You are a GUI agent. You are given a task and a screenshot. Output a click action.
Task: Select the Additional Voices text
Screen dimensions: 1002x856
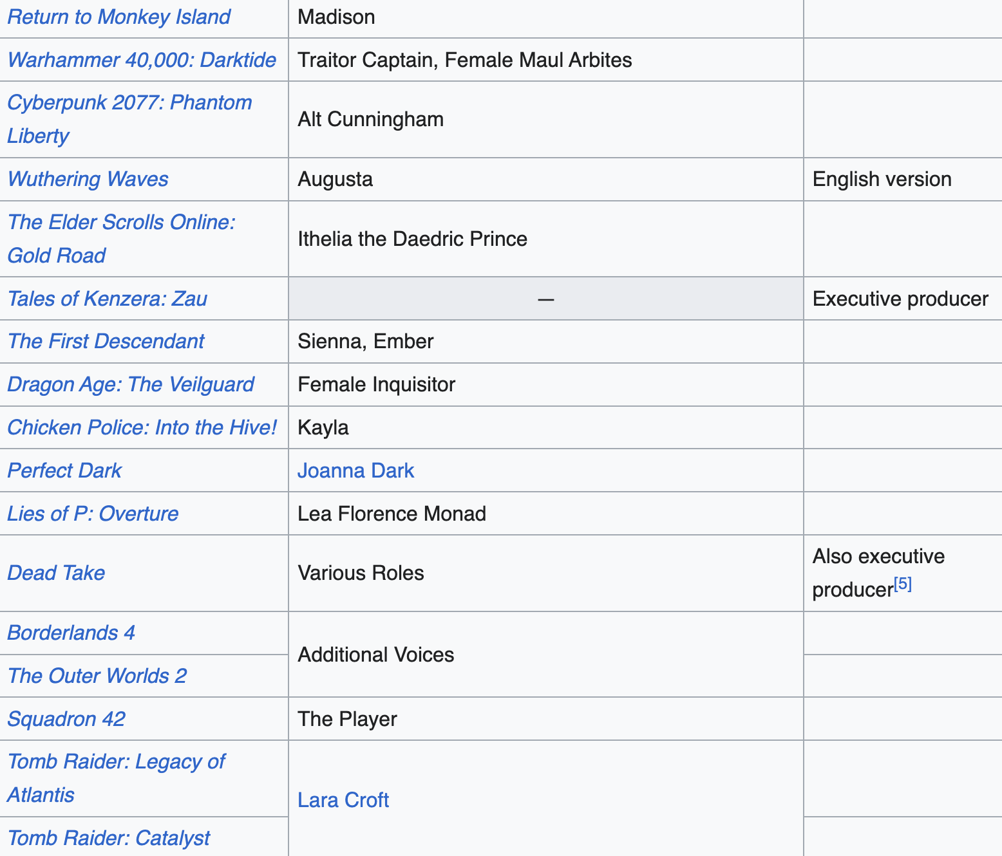376,655
